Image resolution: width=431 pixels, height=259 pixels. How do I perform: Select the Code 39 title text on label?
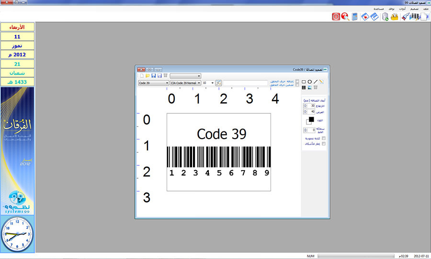pos(222,134)
